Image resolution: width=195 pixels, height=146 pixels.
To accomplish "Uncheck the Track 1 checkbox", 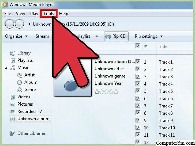I will [138, 62].
